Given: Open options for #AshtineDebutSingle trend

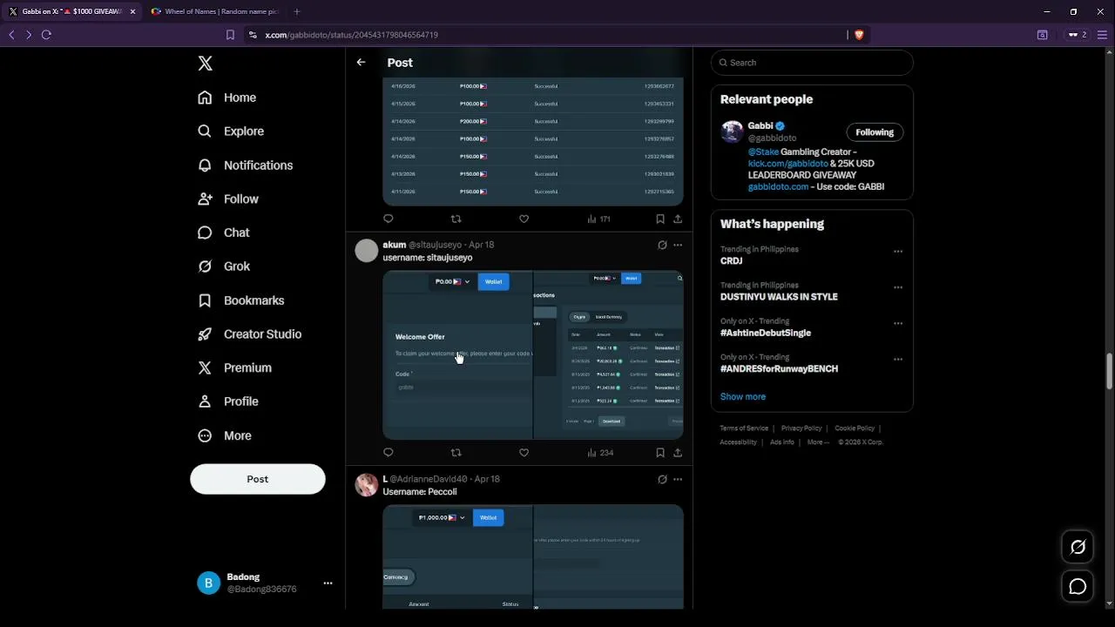Looking at the screenshot, I should (x=898, y=323).
